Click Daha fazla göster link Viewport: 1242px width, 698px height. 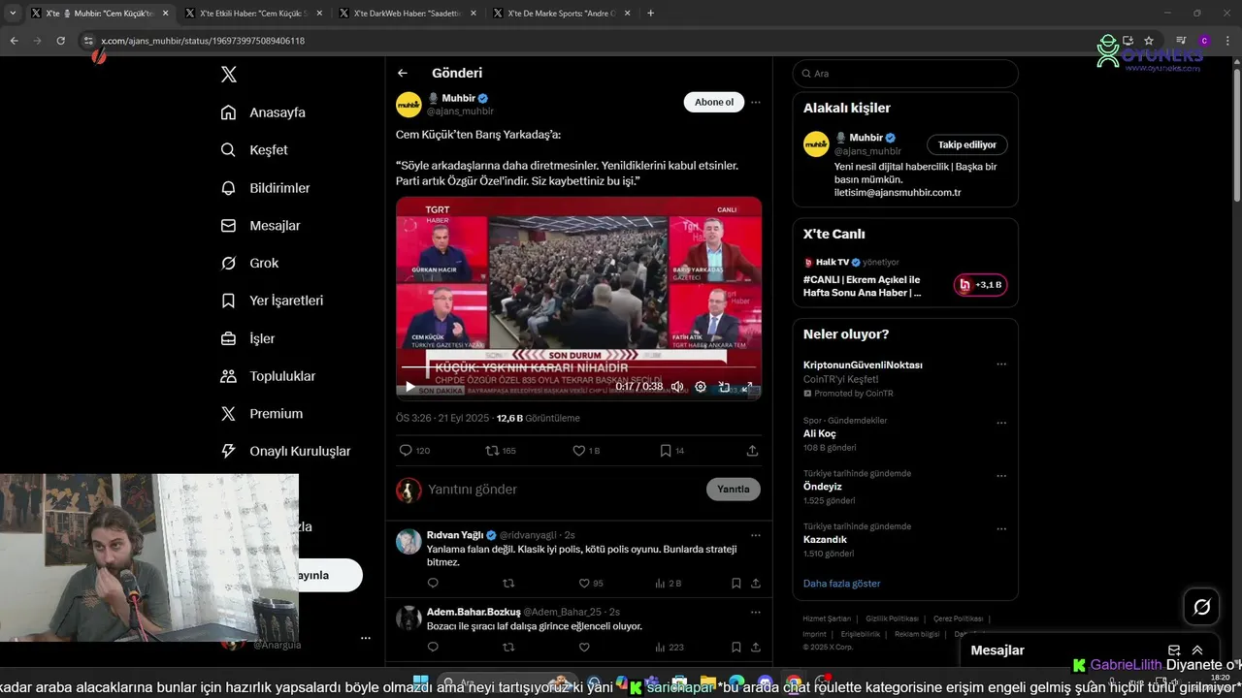[x=841, y=584]
